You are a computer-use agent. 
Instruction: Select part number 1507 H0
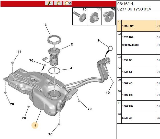(x=127, y=106)
